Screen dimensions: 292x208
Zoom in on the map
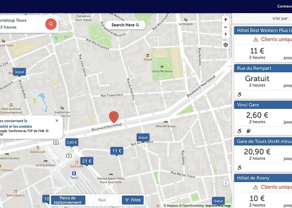coord(226,20)
